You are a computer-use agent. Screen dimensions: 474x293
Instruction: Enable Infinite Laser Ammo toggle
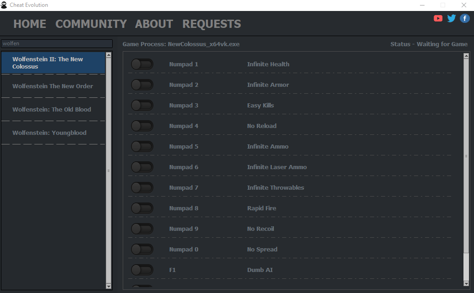142,167
